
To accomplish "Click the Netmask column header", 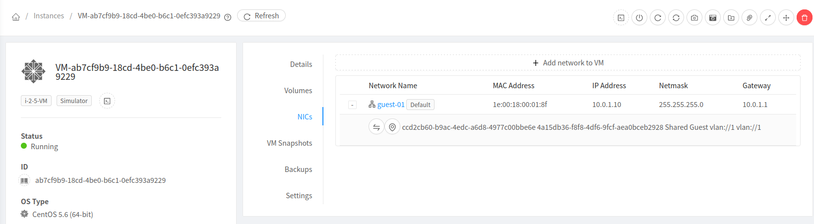I will [673, 86].
